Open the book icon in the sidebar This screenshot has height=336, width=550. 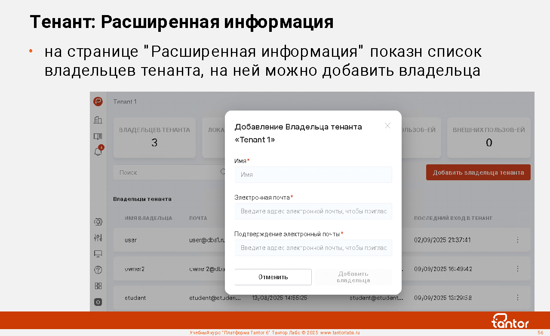[98, 136]
